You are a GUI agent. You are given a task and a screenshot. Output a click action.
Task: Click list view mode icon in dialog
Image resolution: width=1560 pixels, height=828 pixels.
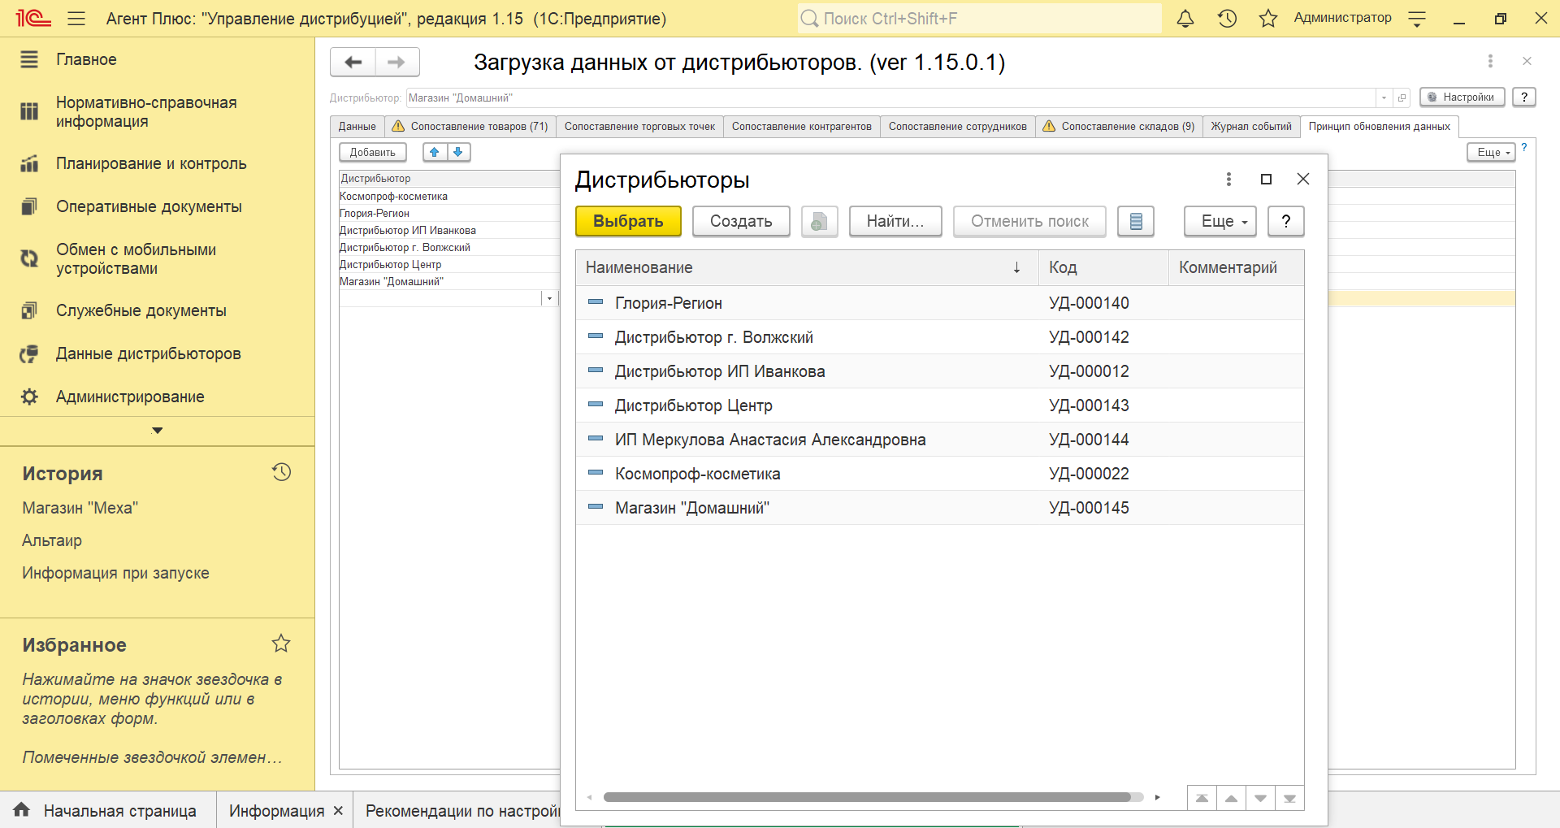tap(1136, 221)
